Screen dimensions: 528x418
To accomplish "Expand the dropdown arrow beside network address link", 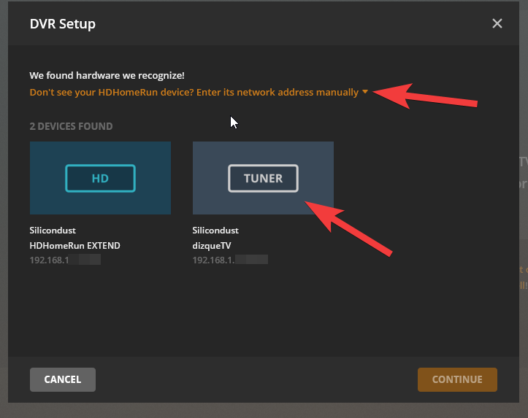I will tap(365, 92).
